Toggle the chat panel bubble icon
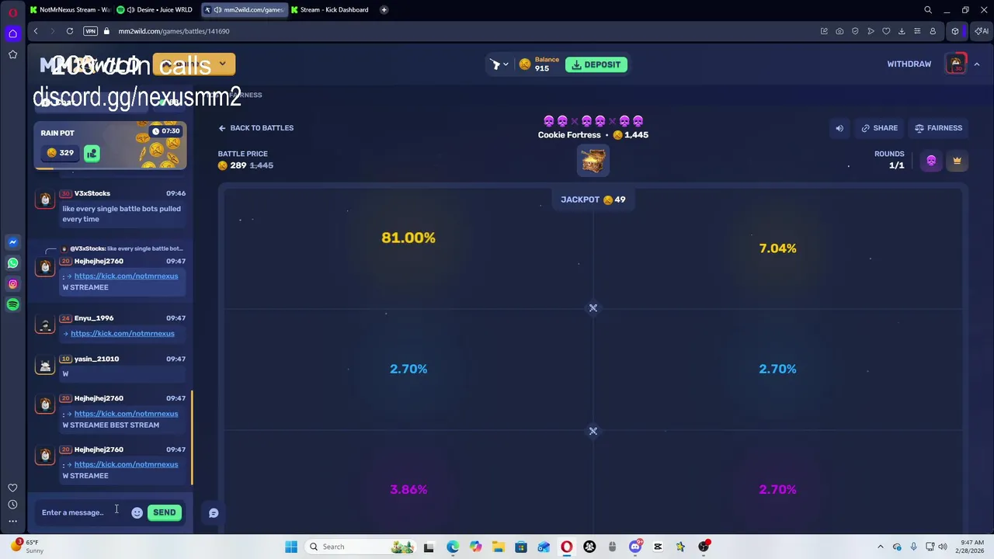 pos(214,512)
